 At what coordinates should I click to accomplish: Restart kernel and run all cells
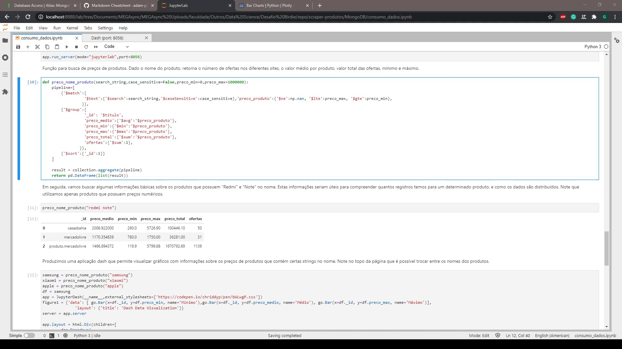click(96, 47)
